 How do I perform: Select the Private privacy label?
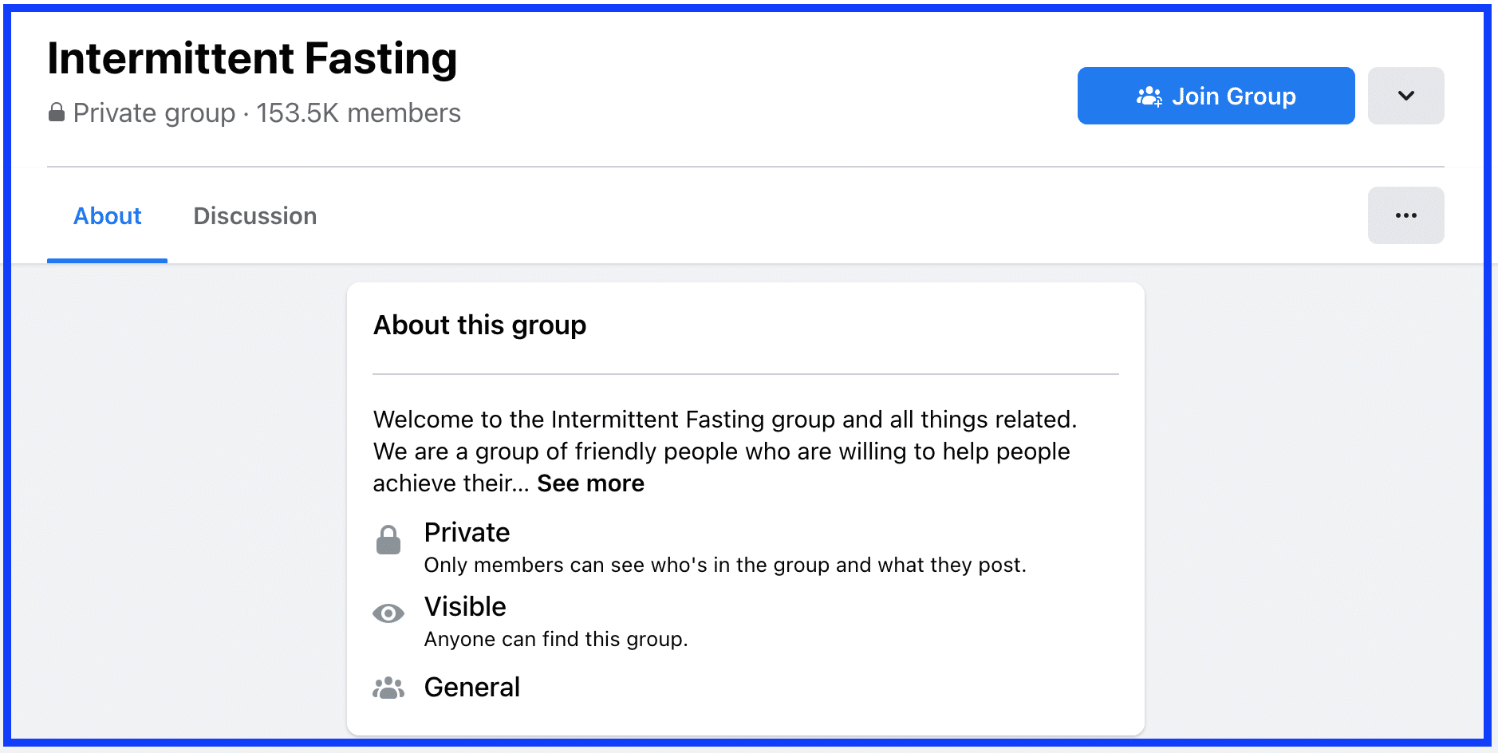pyautogui.click(x=467, y=532)
